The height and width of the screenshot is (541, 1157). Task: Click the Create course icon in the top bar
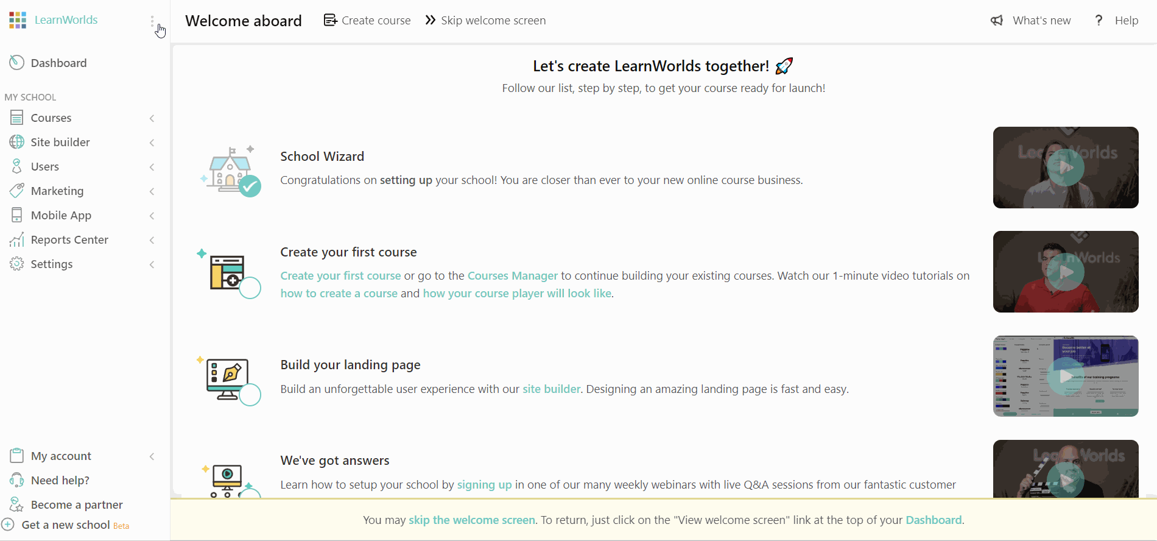[330, 19]
